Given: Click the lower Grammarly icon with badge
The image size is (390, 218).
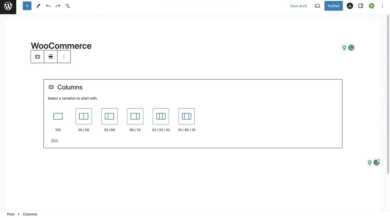Looking at the screenshot, I should 377,162.
